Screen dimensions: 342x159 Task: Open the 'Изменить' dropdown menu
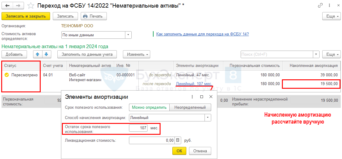tap(136, 55)
